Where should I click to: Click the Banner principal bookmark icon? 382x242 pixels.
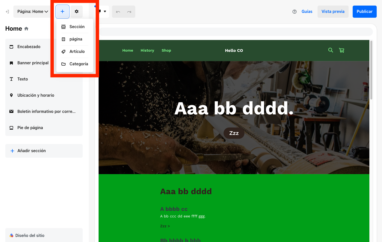(11, 63)
